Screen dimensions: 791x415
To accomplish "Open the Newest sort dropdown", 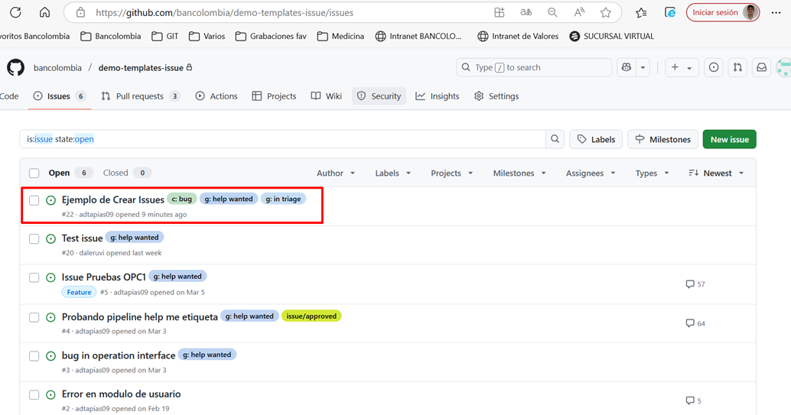I will (x=716, y=173).
